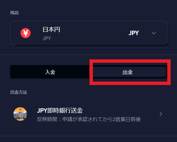
Task: Open the 日本円 balance selector card
Action: tap(89, 33)
